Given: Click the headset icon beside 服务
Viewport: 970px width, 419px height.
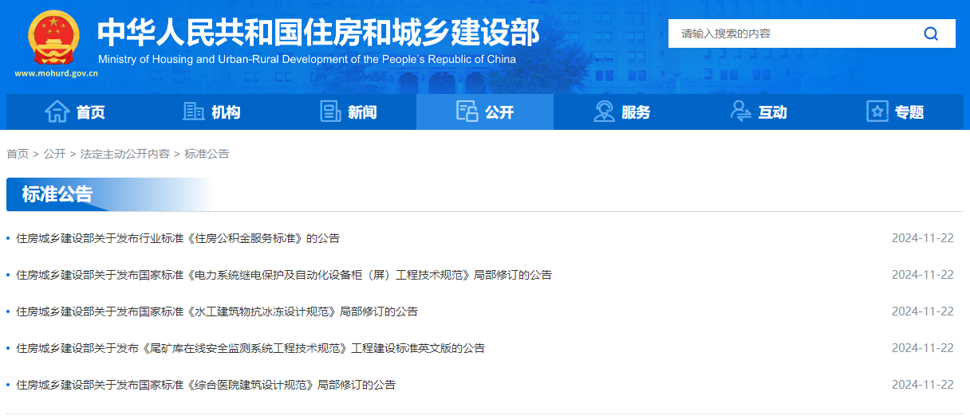Looking at the screenshot, I should 604,112.
